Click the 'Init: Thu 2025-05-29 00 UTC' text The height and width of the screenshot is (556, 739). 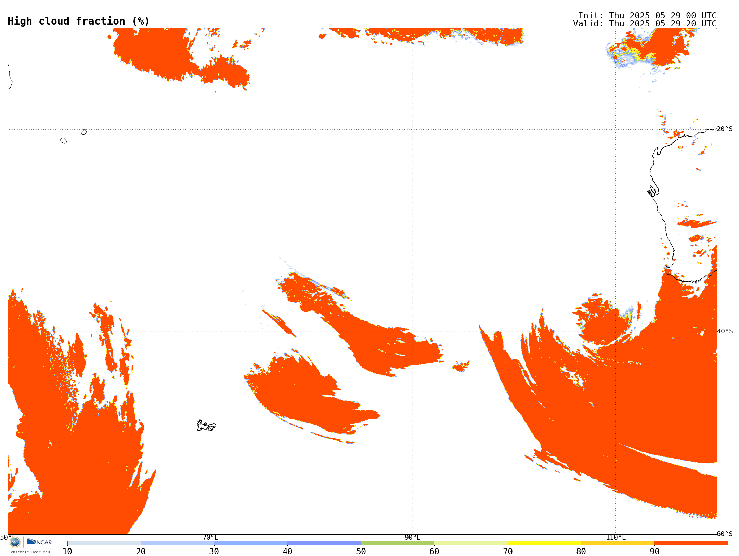pyautogui.click(x=647, y=16)
